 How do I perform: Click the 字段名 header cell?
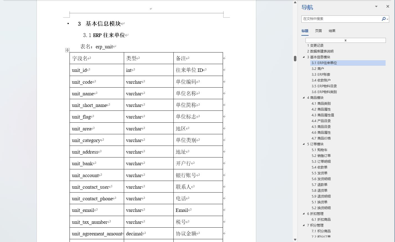coord(97,58)
